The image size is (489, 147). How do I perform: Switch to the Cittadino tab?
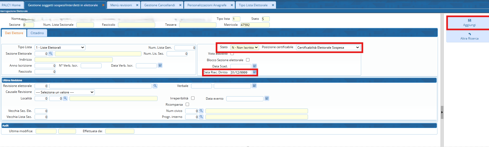click(x=37, y=33)
